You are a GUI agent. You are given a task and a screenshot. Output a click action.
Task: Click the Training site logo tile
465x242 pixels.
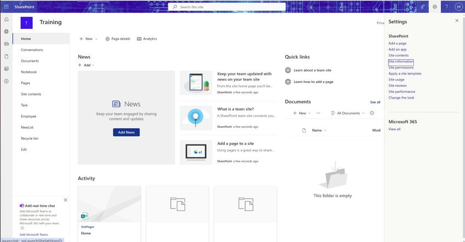point(26,23)
